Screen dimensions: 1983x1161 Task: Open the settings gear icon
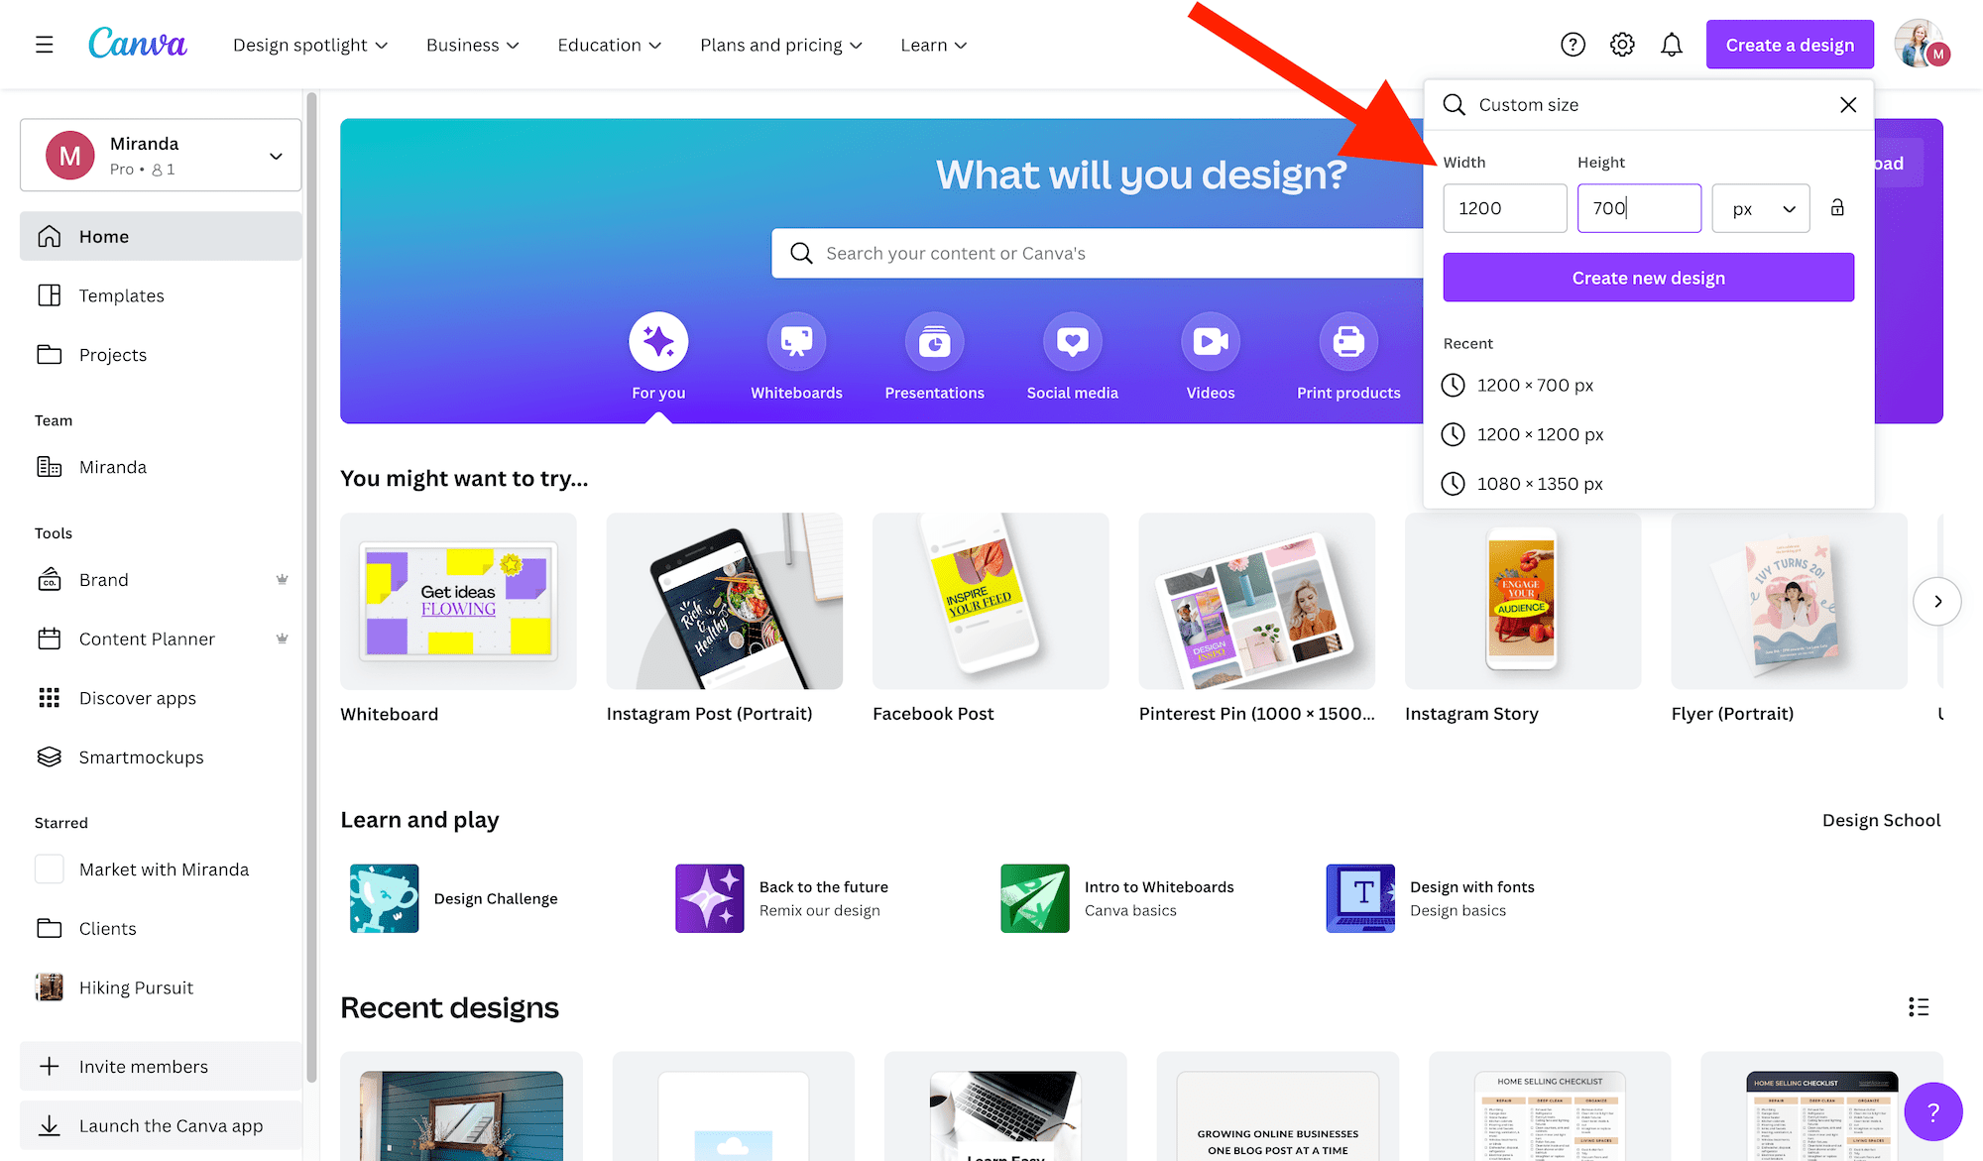point(1622,45)
